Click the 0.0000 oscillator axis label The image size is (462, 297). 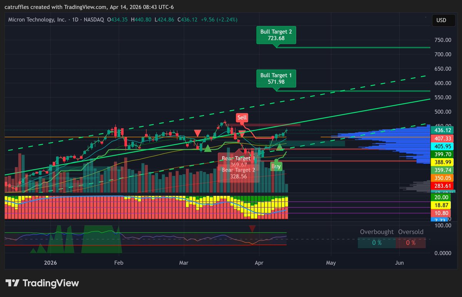pos(443,253)
